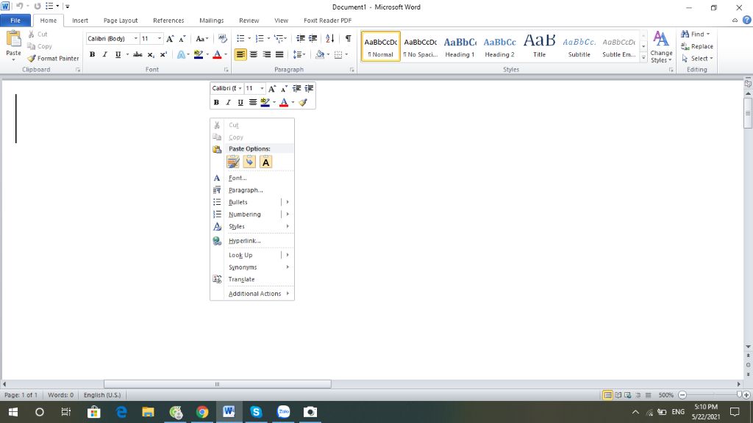
Task: Click the Clear Formatting icon
Action: pos(222,38)
